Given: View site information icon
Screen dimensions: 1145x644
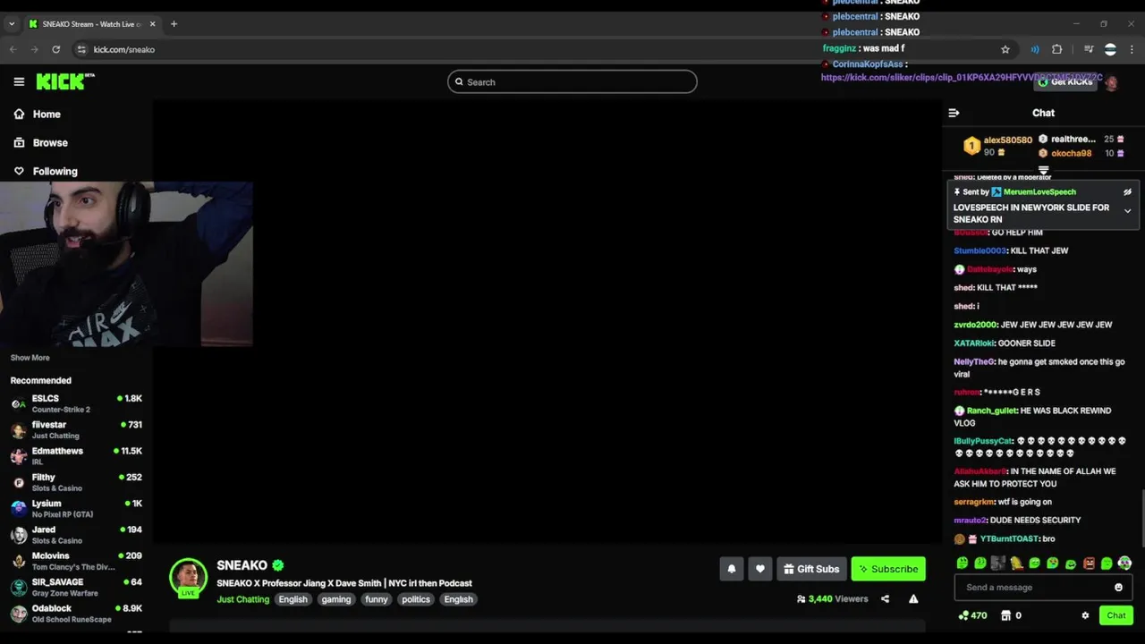Looking at the screenshot, I should tap(81, 49).
